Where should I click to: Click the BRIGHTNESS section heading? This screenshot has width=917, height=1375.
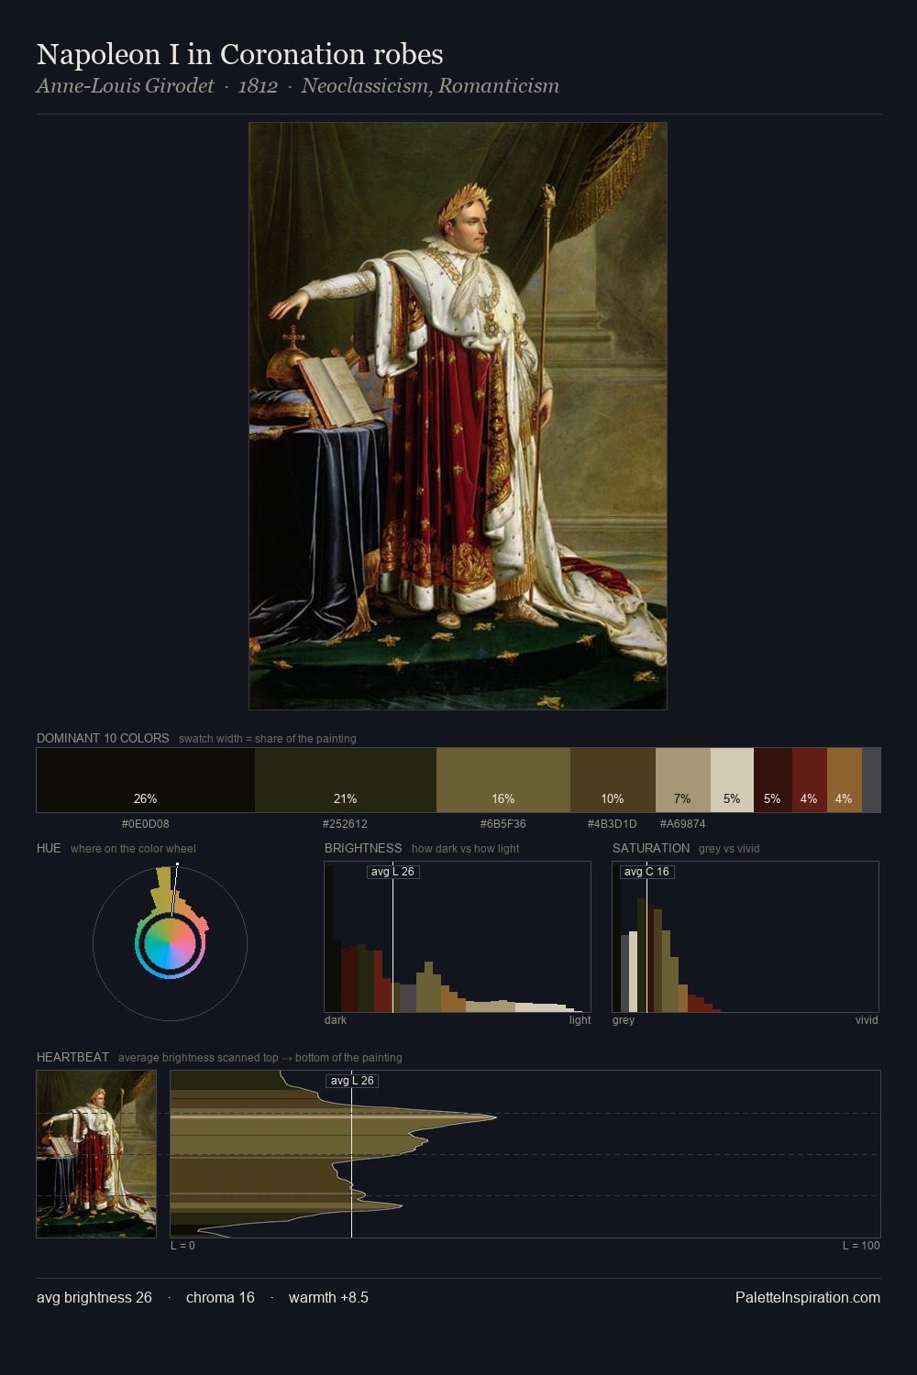(363, 848)
